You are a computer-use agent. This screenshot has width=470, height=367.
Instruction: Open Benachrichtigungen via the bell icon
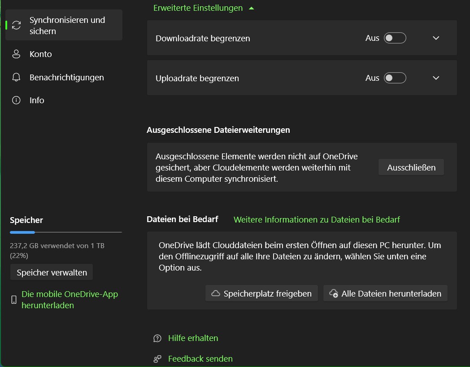tap(17, 77)
